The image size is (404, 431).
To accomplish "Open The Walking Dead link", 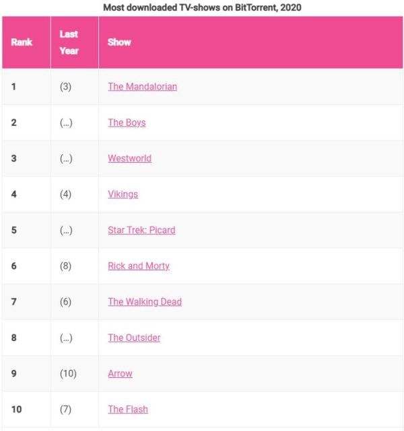I will 145,302.
